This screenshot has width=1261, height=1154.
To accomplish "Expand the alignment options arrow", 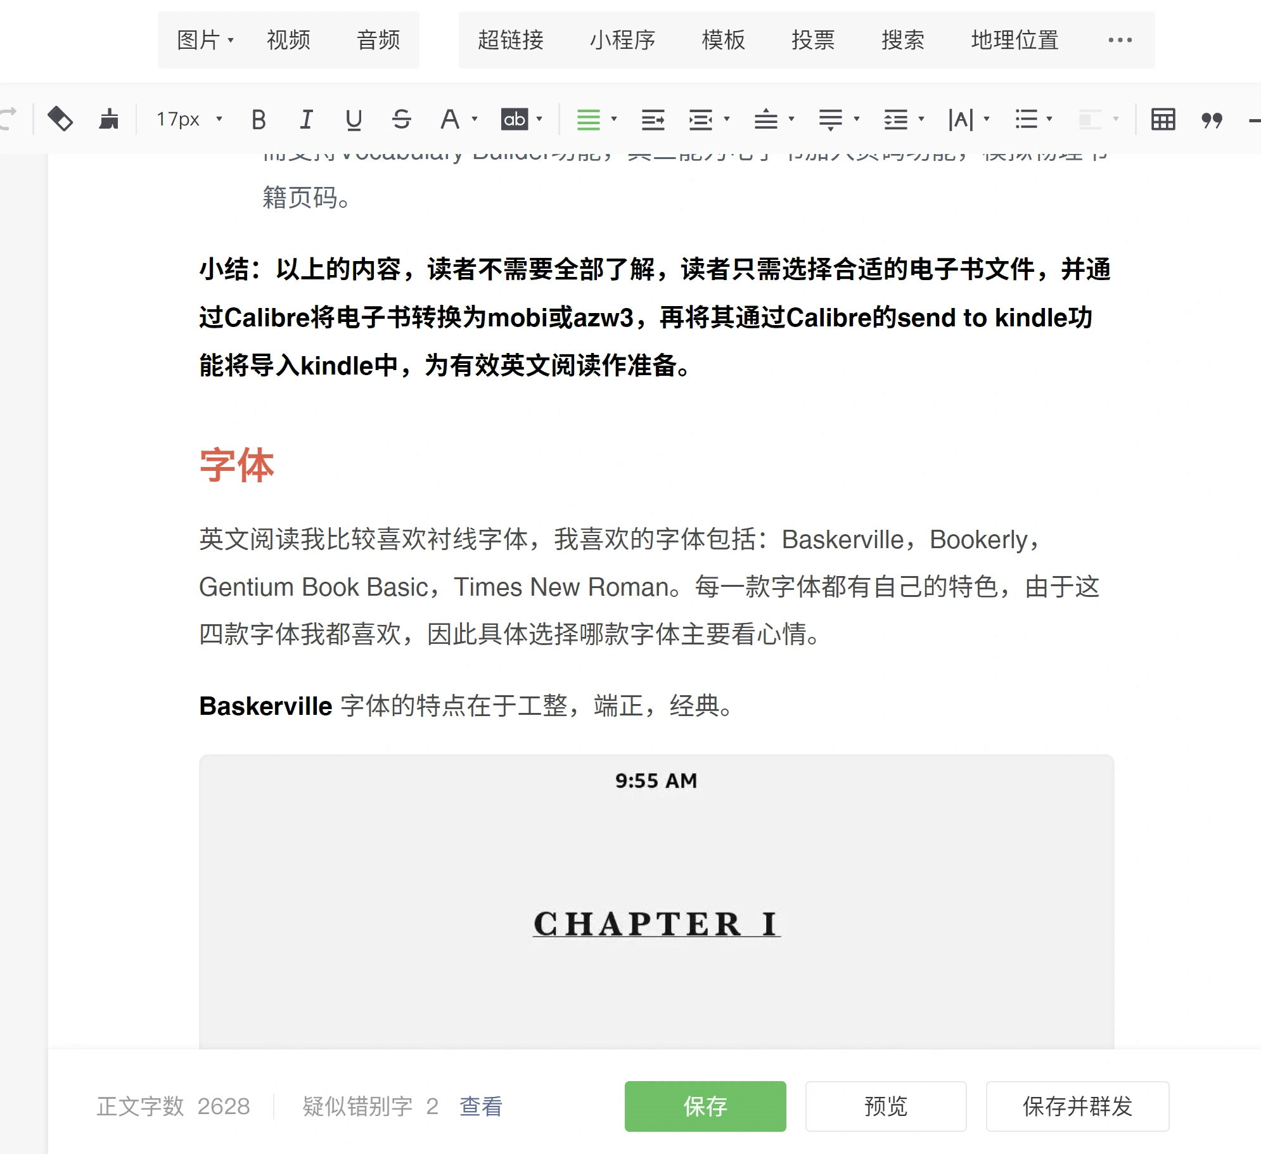I will coord(613,119).
